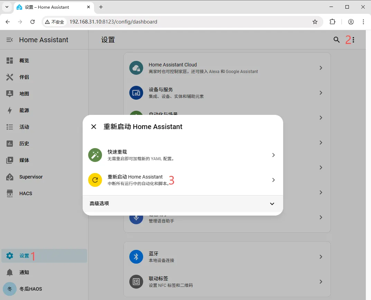Open the 蓝牙 本地设备连接 entry

[x=227, y=257]
